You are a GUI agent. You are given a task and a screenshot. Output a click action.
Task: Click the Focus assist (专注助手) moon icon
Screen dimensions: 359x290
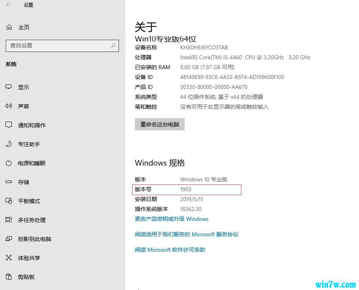tap(9, 144)
